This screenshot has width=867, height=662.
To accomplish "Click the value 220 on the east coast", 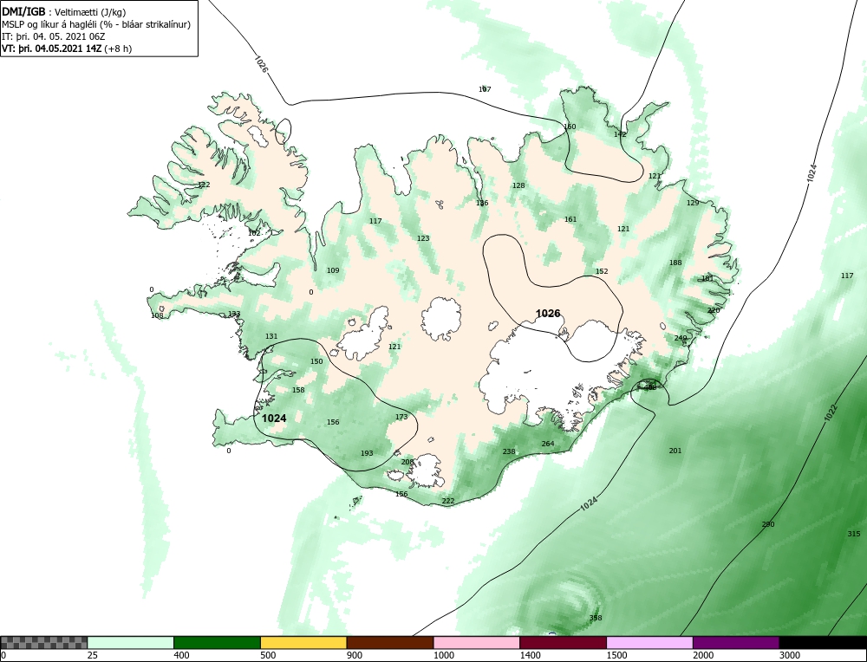I will (714, 310).
